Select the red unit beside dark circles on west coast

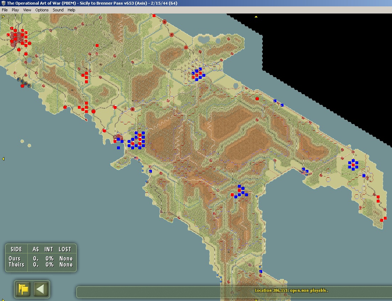pos(22,86)
